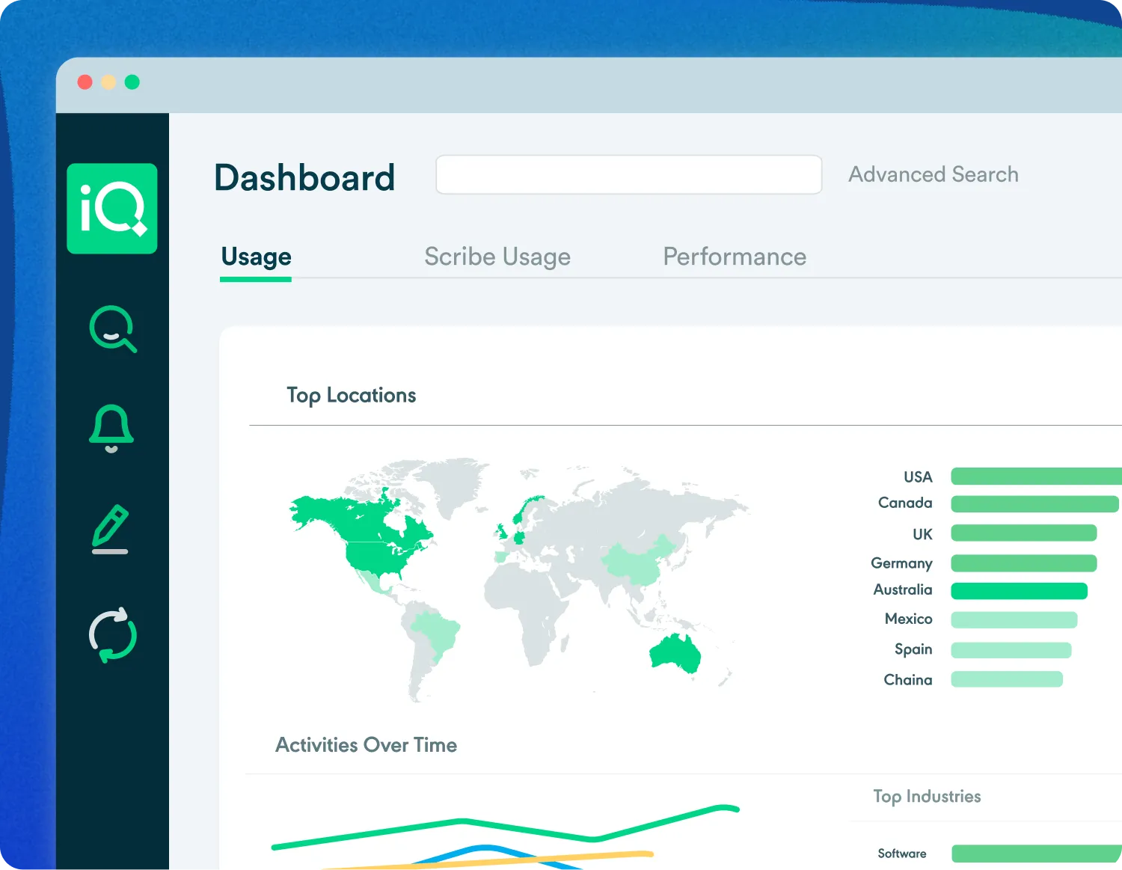Open notifications bell icon
This screenshot has height=870, width=1122.
tap(111, 428)
